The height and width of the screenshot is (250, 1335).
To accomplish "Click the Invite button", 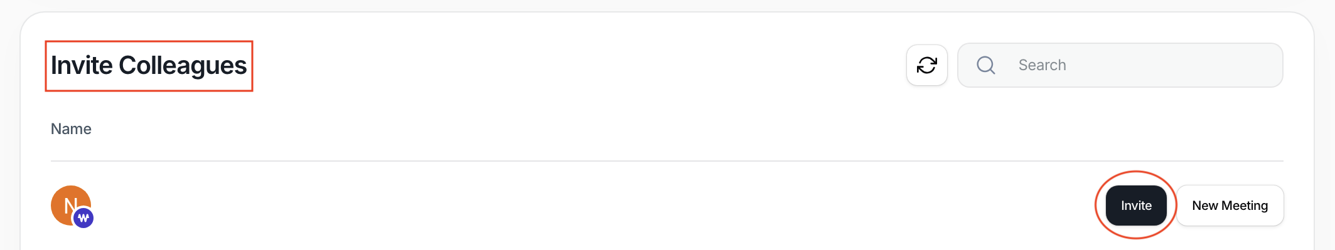I will click(x=1136, y=206).
